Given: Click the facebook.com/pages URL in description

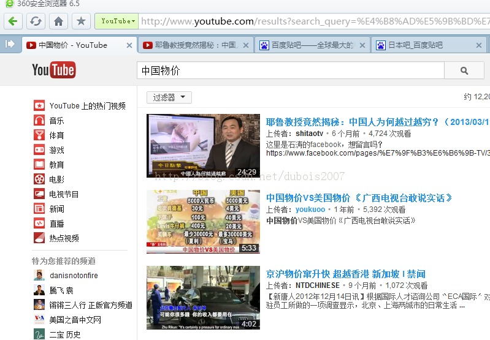Looking at the screenshot, I should (378, 153).
